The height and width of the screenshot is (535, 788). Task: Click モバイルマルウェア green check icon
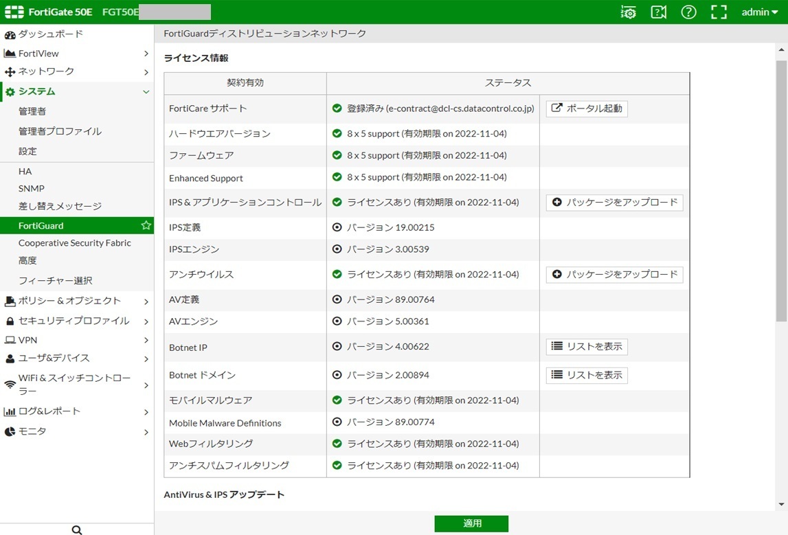(337, 400)
